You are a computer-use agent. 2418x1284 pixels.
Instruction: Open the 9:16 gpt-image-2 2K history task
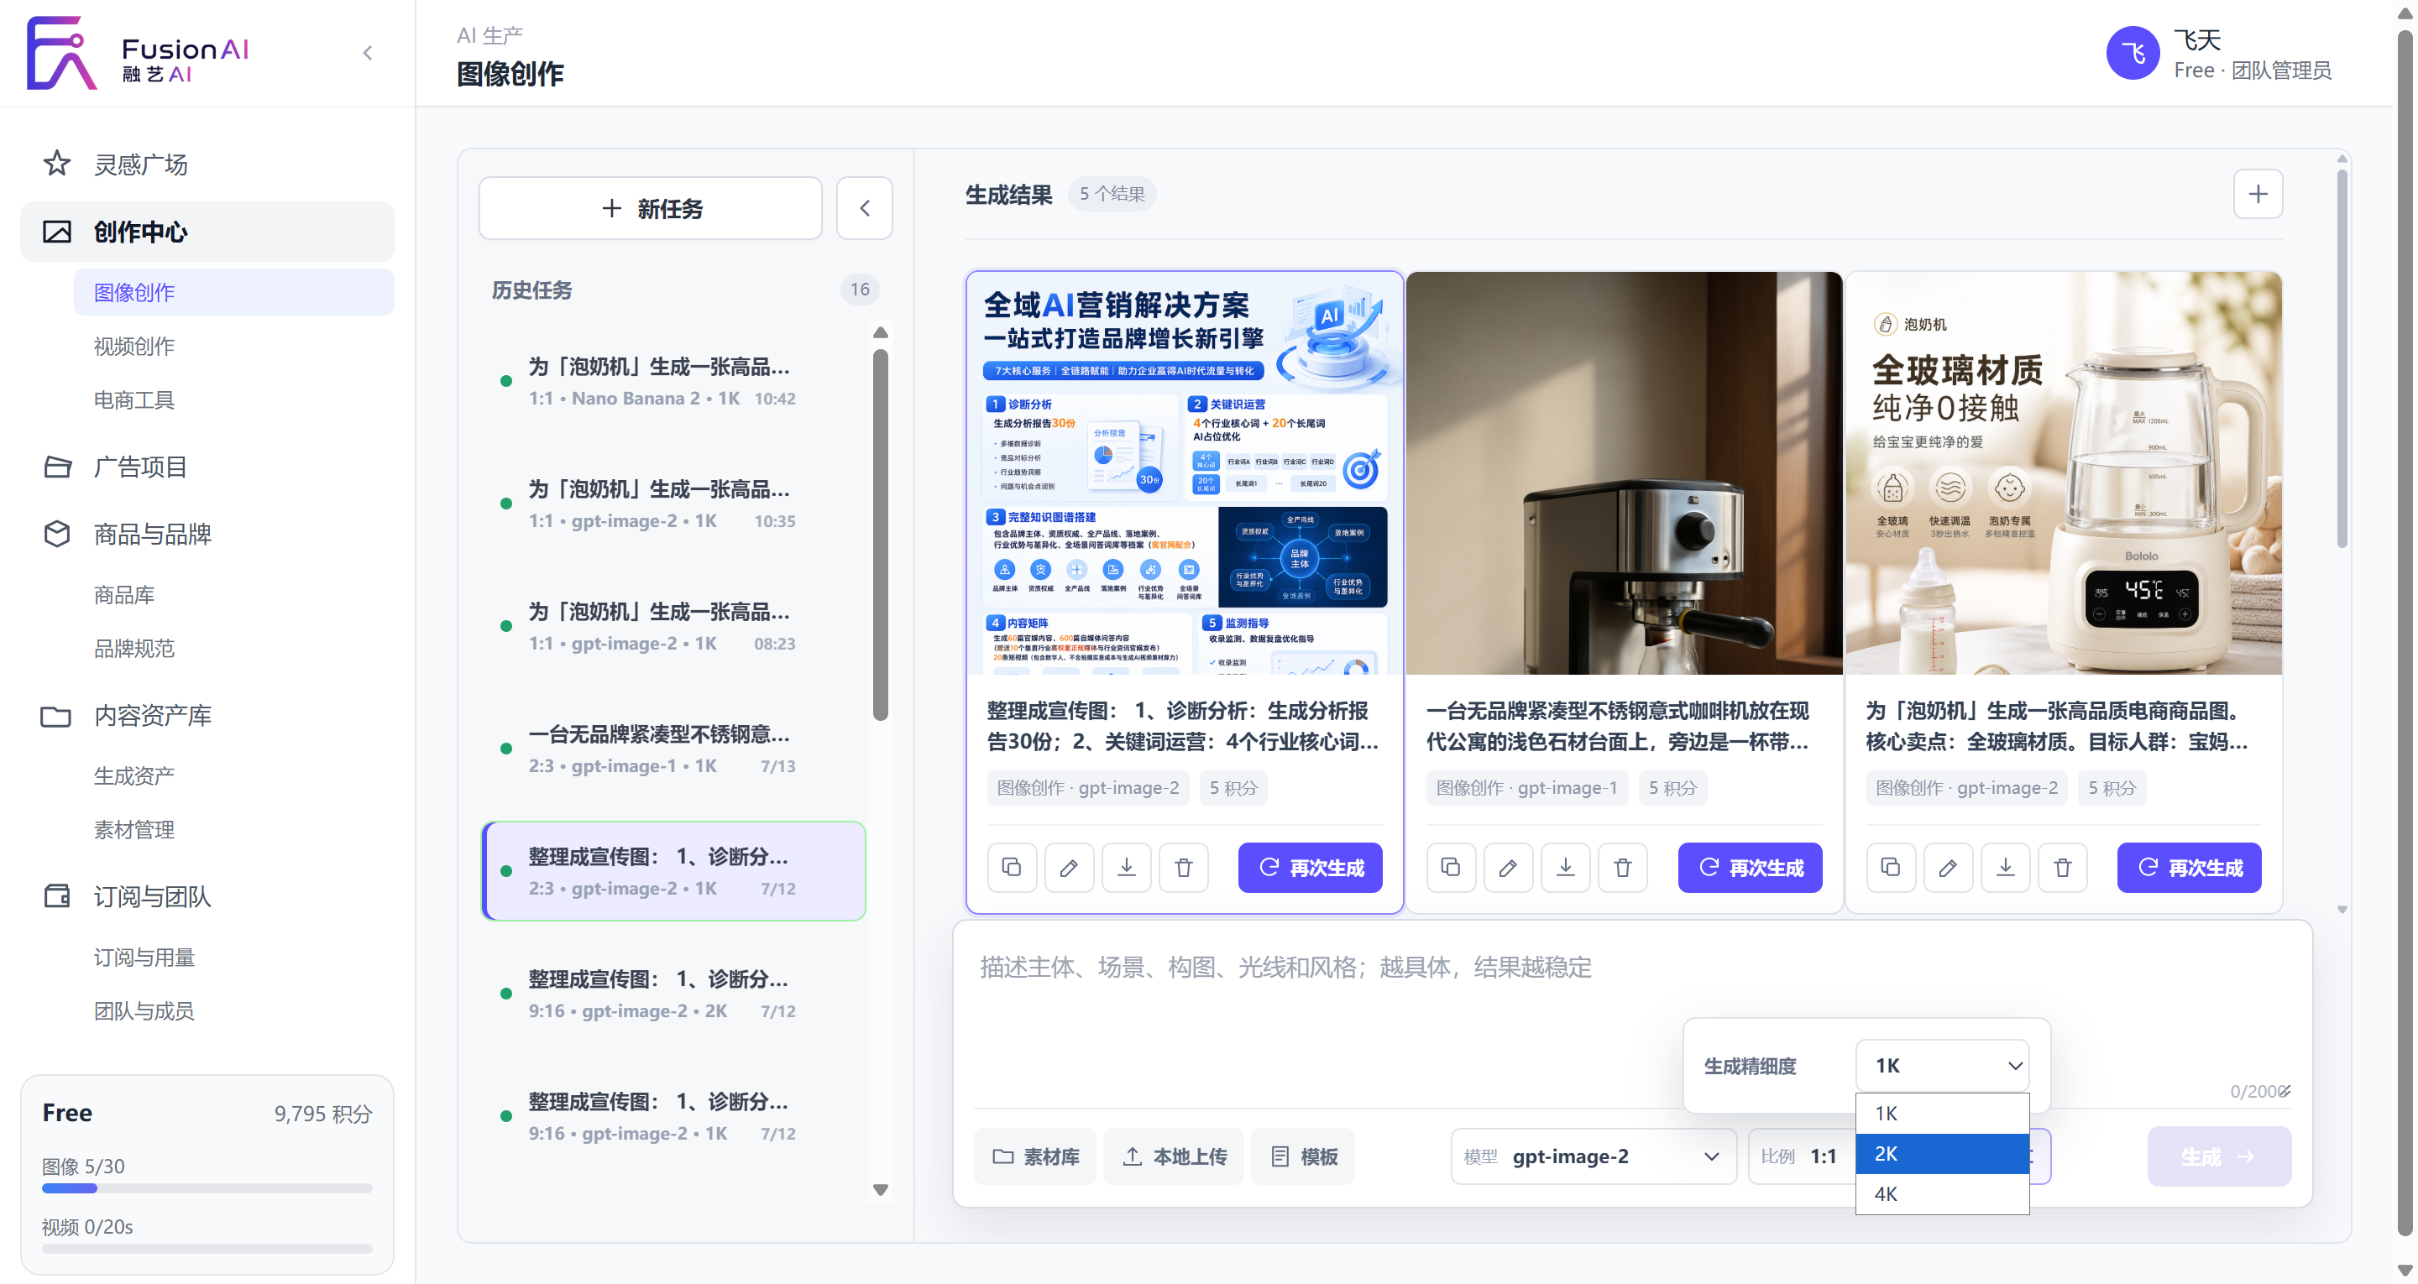[x=673, y=994]
